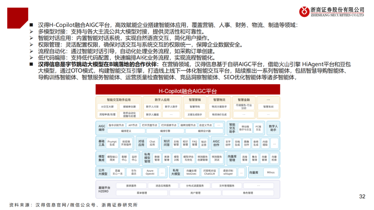Image resolution: width=374 pixels, height=210 pixels.
Task: Select the 模型训练 box
Action: coord(176,159)
